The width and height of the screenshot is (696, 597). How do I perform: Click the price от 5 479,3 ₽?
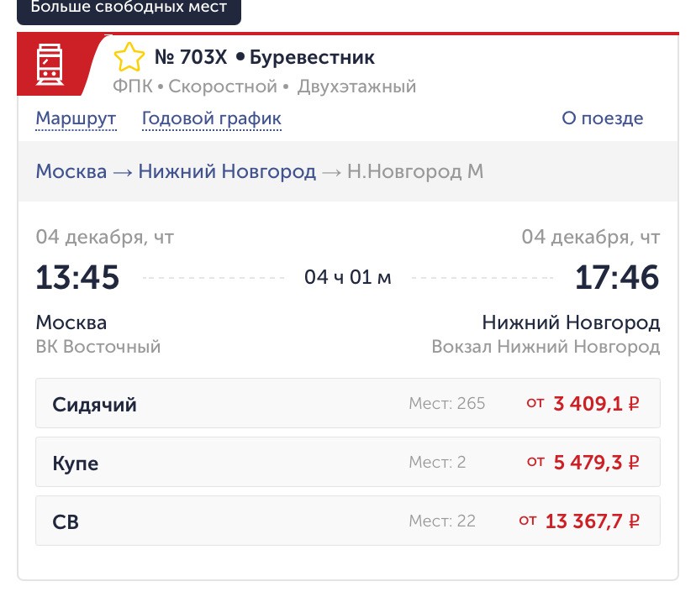583,463
